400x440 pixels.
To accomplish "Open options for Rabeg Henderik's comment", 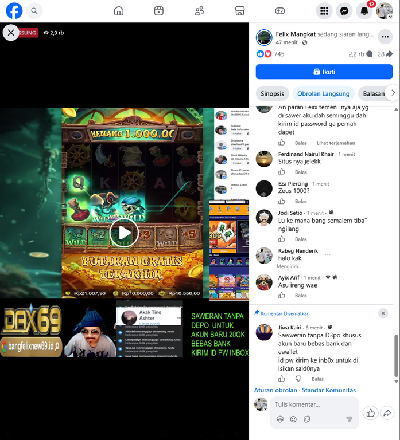I will [x=328, y=254].
